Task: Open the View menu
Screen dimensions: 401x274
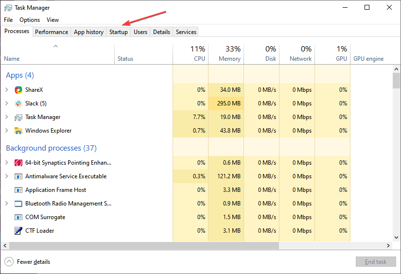Action: (52, 20)
